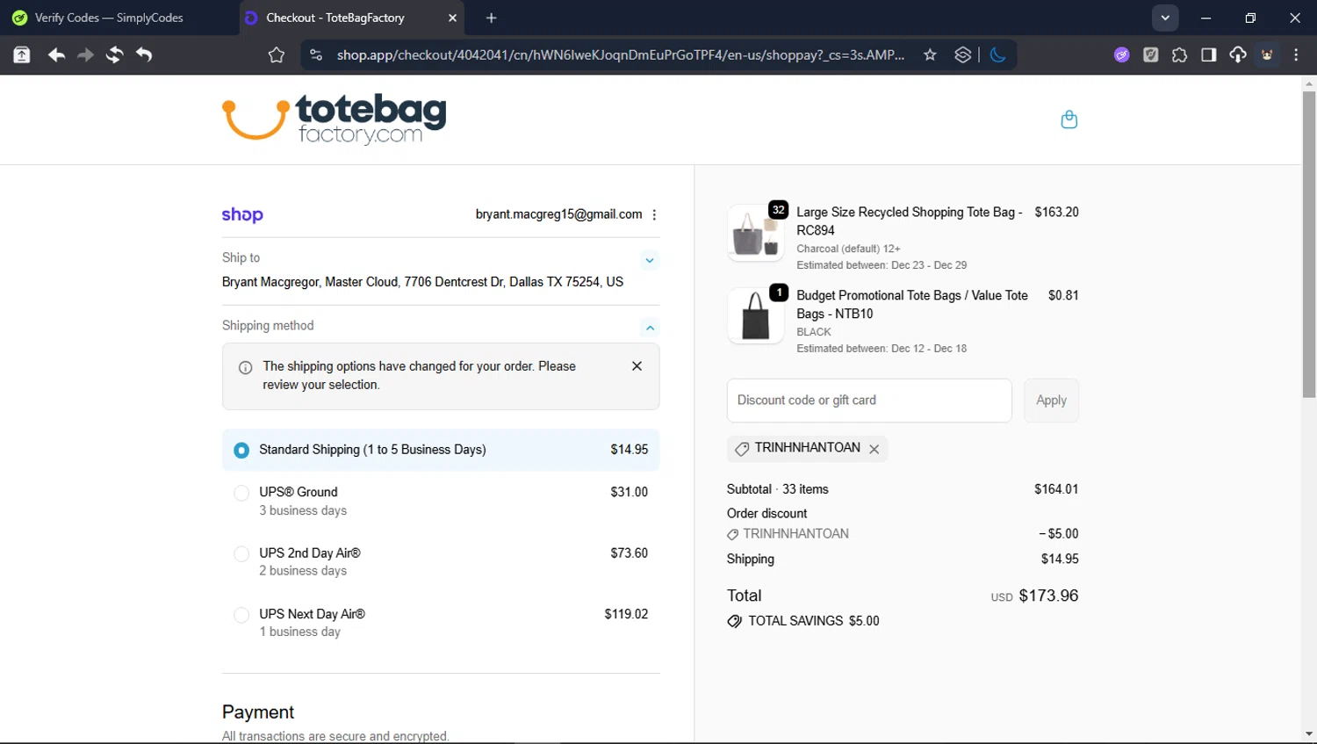Choose UPS Next Day Air shipping

coord(241,615)
